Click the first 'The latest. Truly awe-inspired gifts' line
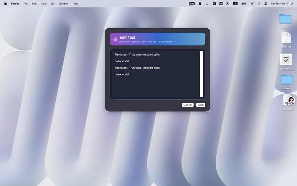Viewport: 297px width, 186px height. coord(137,54)
